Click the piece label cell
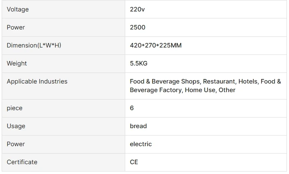Image resolution: width=289 pixels, height=174 pixels. point(14,108)
